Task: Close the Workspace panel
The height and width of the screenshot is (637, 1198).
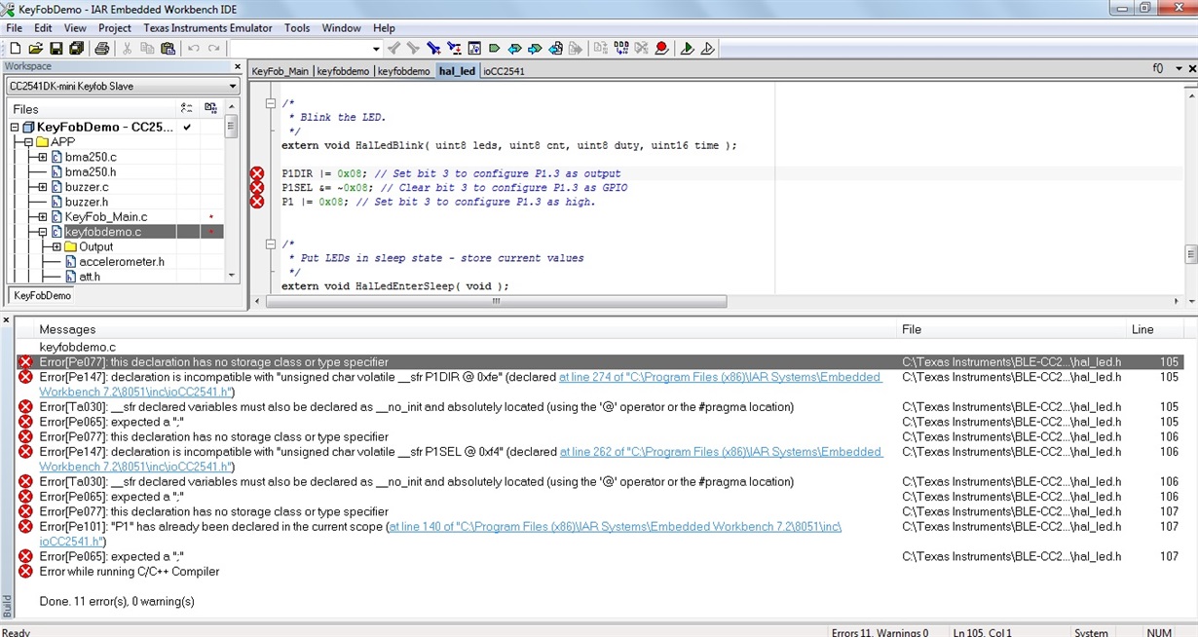Action: coord(237,67)
